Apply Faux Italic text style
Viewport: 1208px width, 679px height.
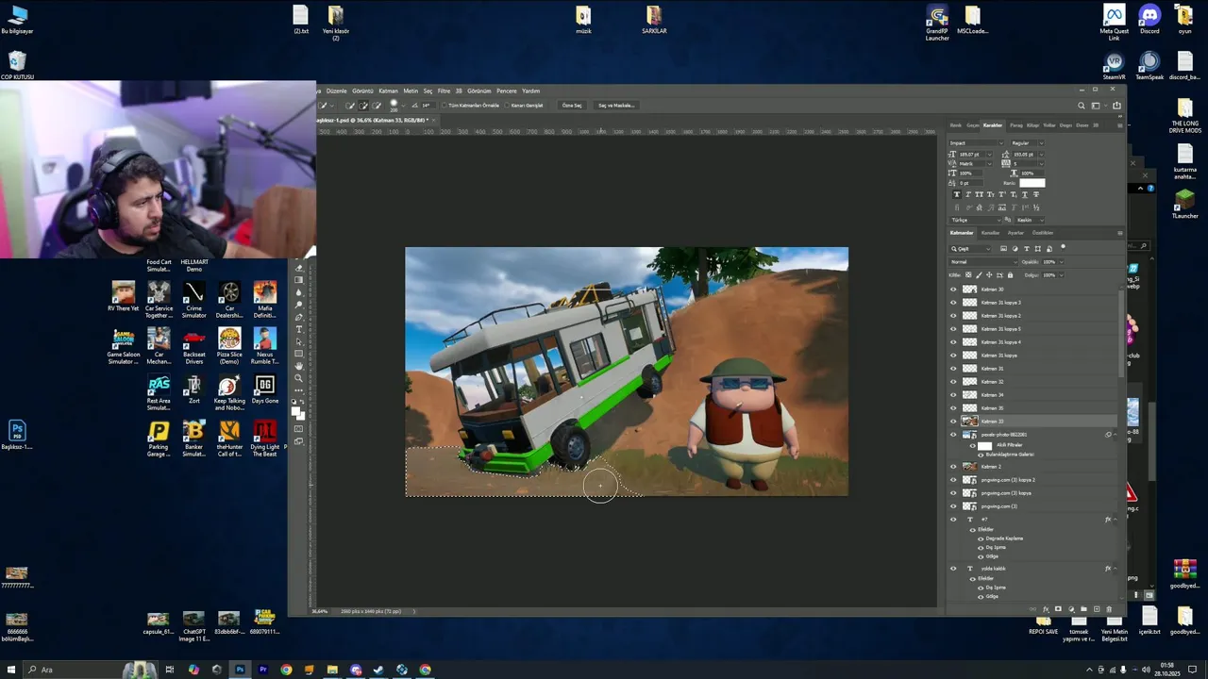968,194
